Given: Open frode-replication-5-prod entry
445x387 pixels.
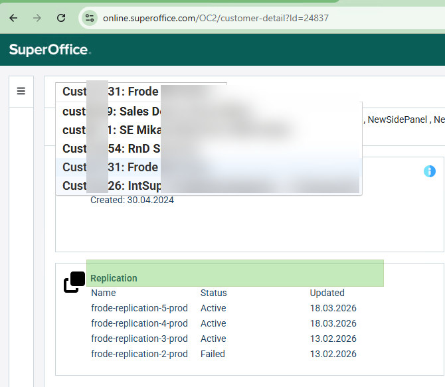Looking at the screenshot, I should coord(139,308).
